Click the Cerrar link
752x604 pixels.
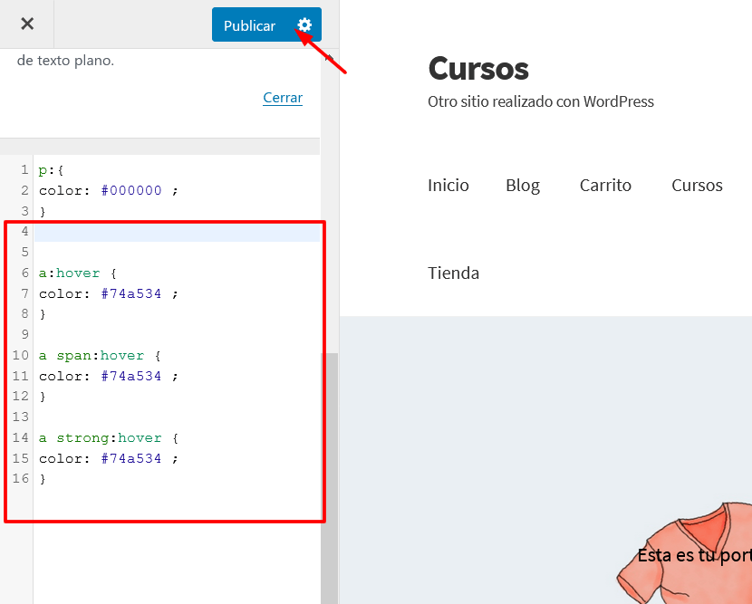[x=283, y=98]
